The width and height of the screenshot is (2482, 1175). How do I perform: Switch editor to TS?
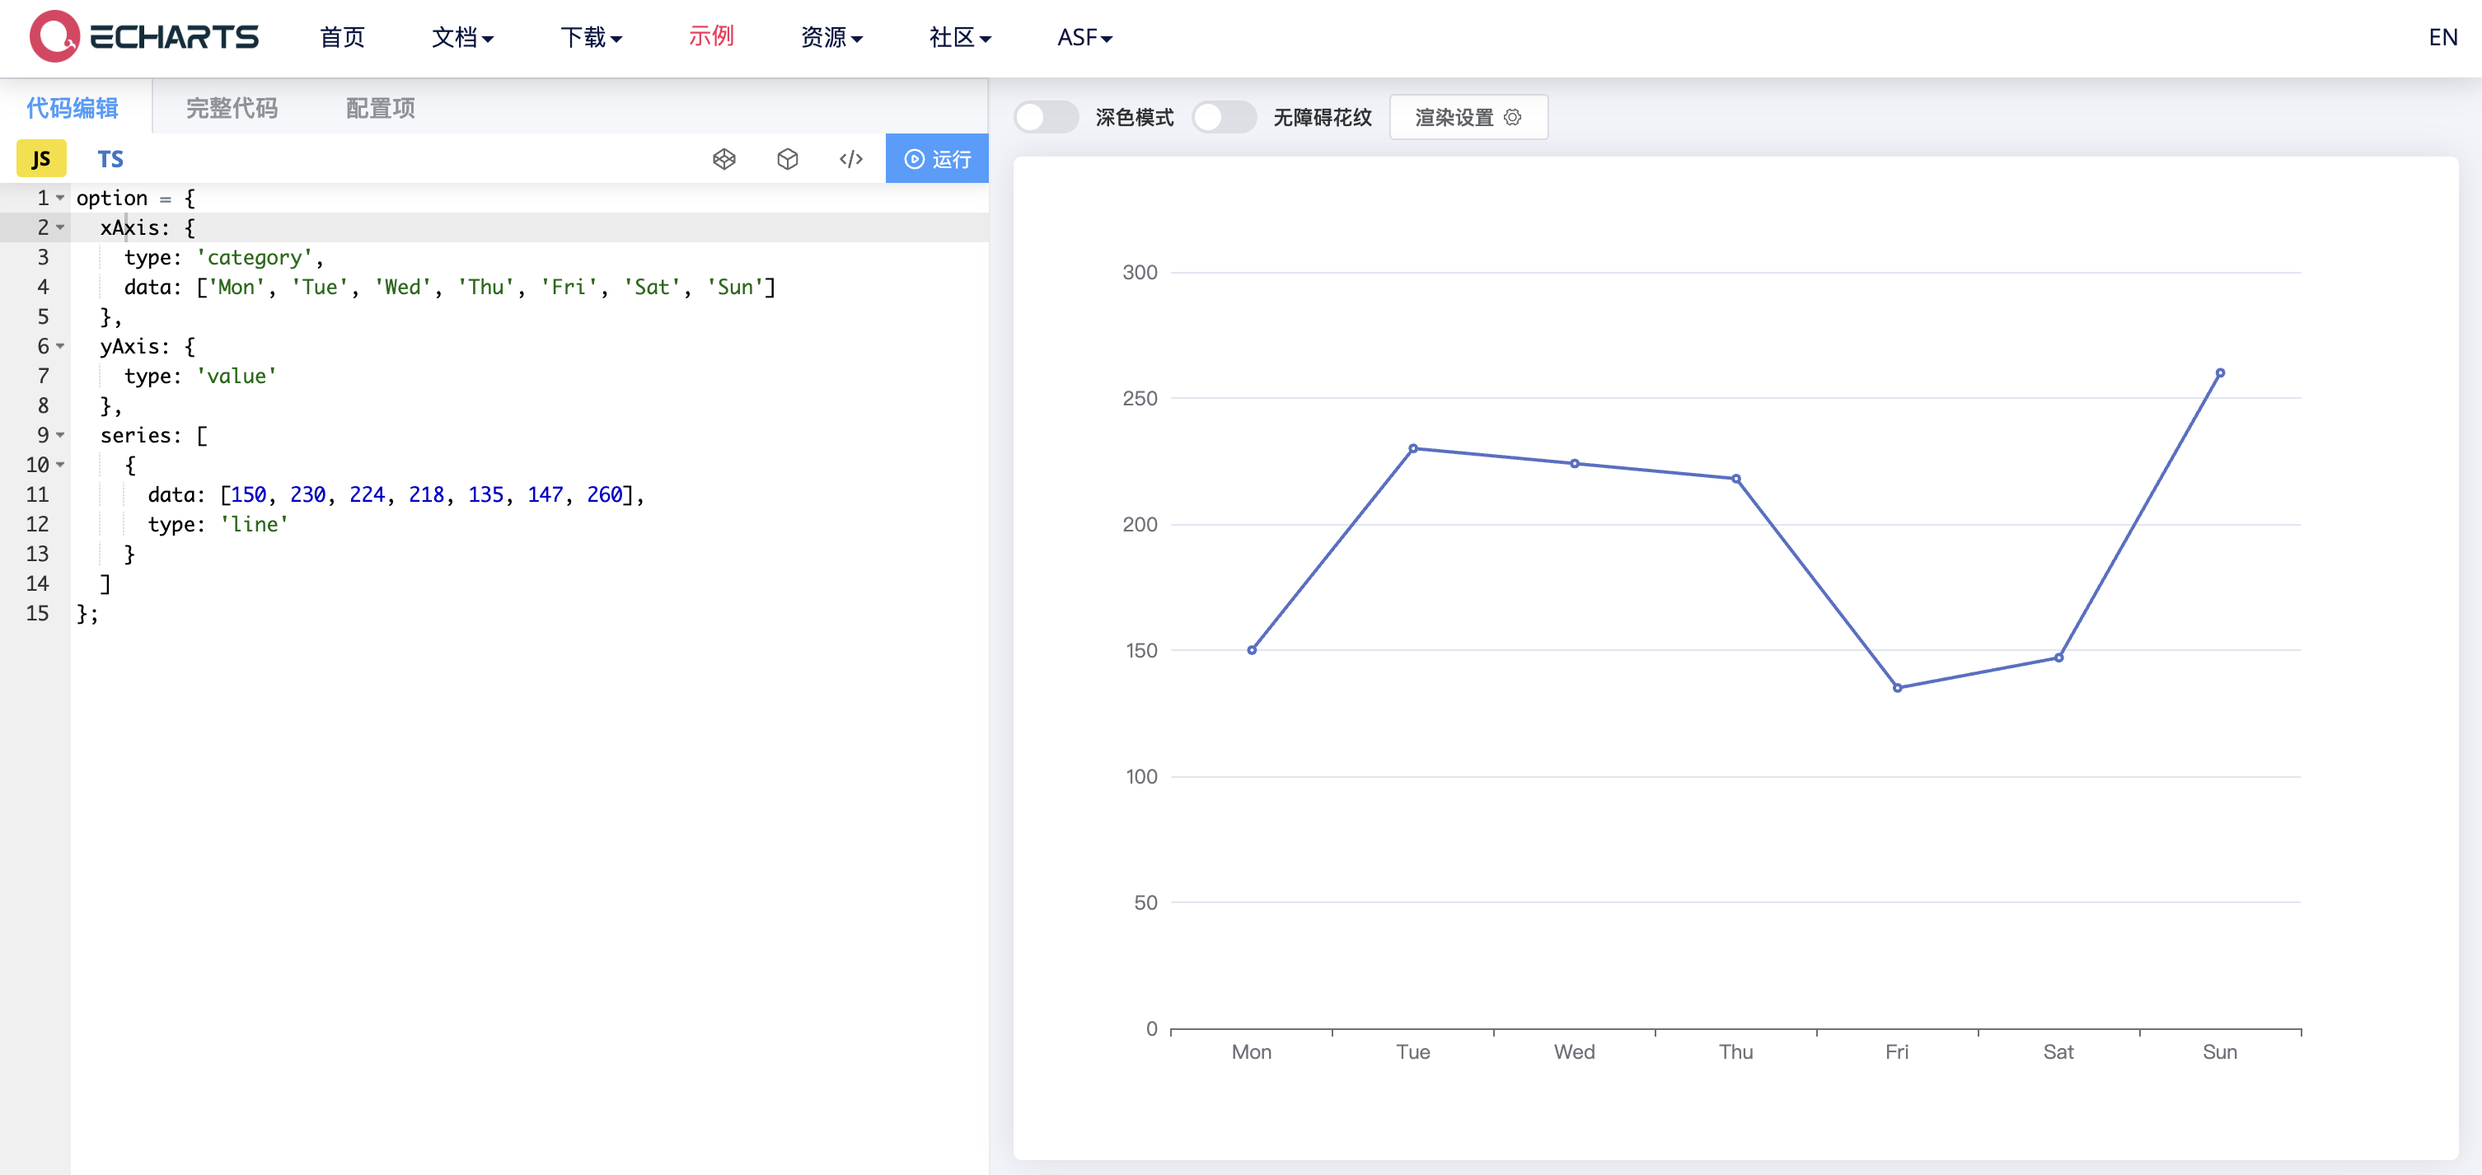coord(110,159)
